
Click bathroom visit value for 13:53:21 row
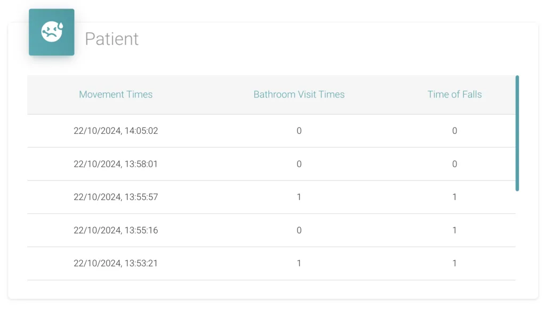coord(299,263)
